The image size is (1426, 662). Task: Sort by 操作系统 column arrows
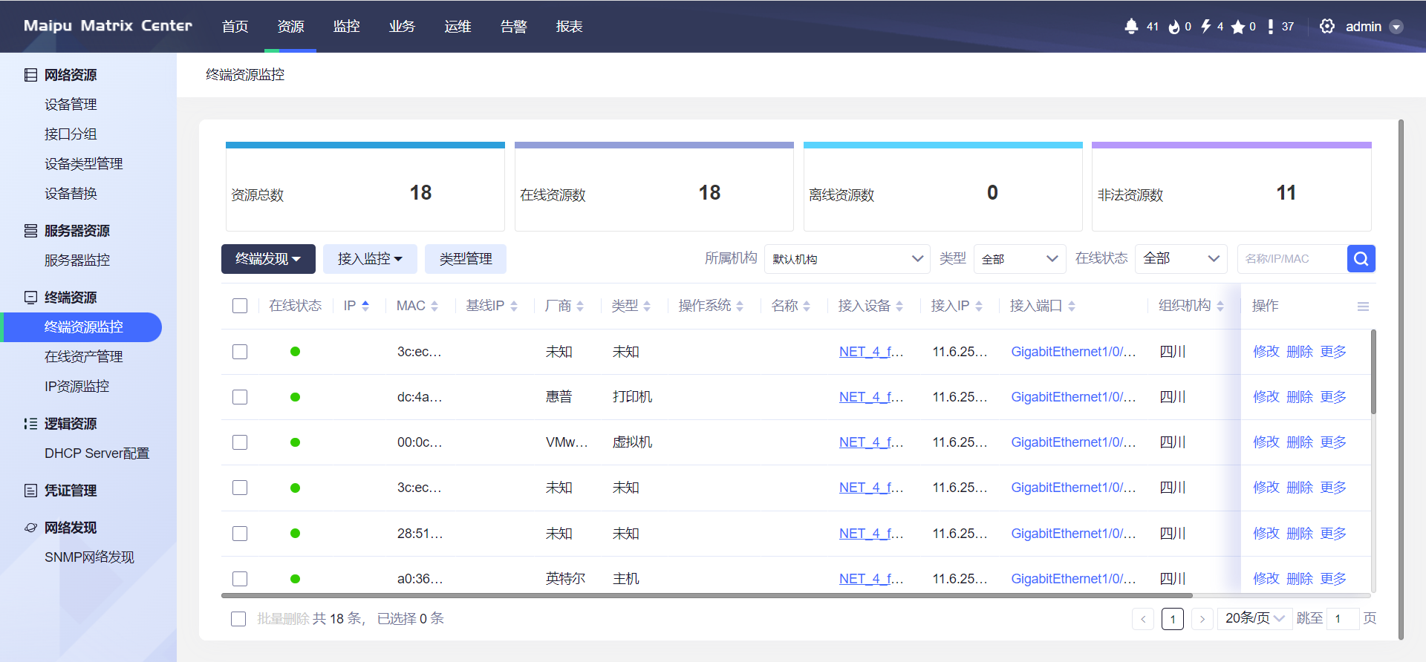pos(740,306)
